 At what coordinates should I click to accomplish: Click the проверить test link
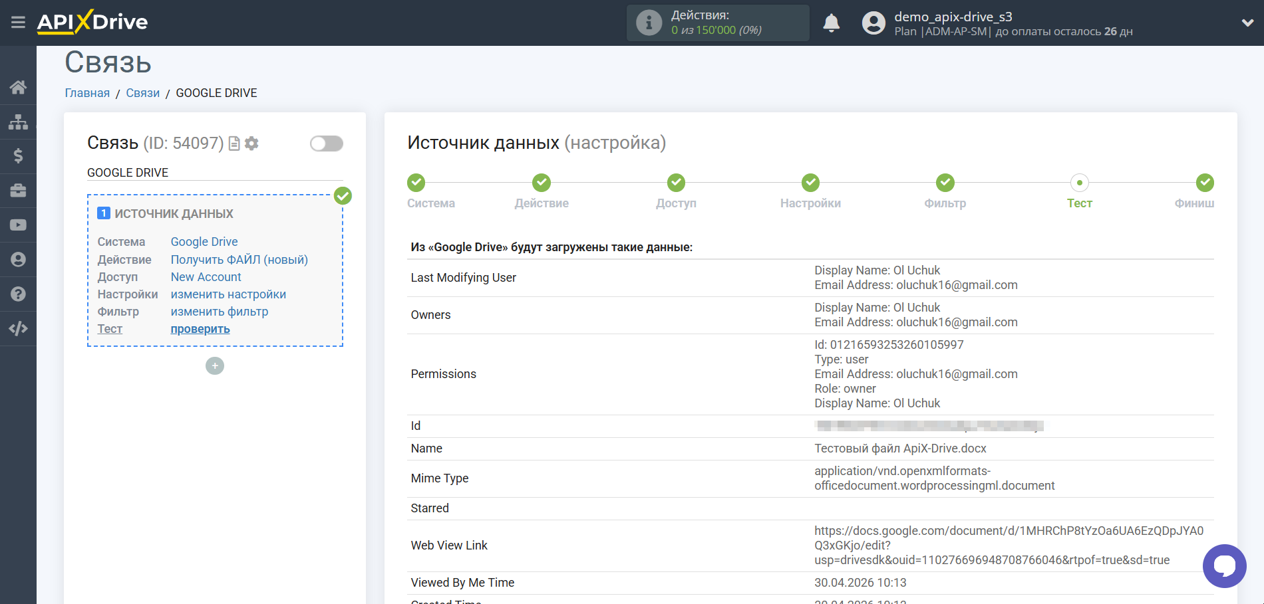pos(200,329)
